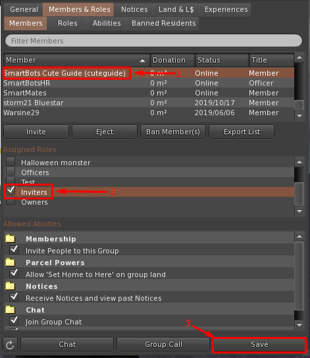Enable the Halloween monster role checkbox

point(11,161)
